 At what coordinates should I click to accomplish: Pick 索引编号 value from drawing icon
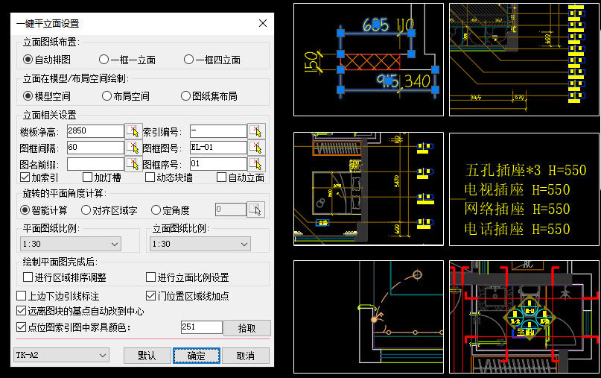pyautogui.click(x=256, y=131)
